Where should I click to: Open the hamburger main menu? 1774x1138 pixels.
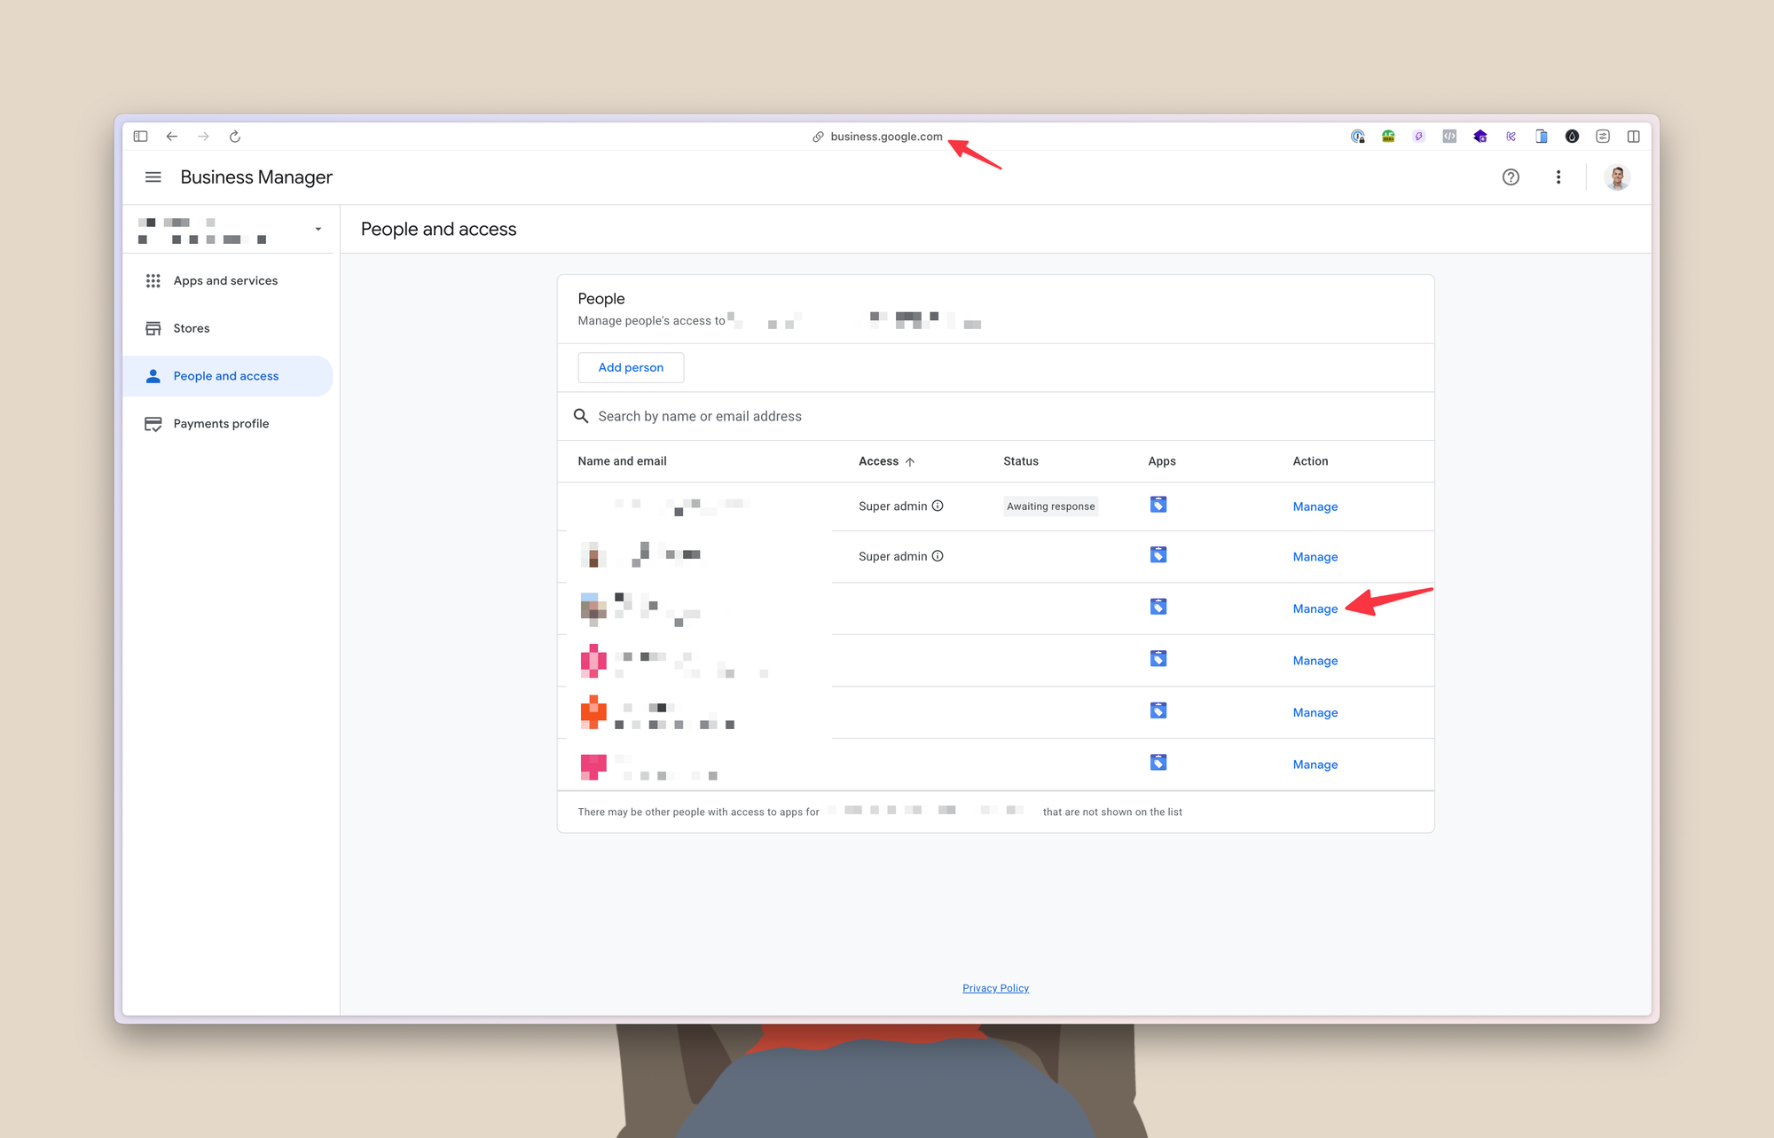tap(153, 177)
